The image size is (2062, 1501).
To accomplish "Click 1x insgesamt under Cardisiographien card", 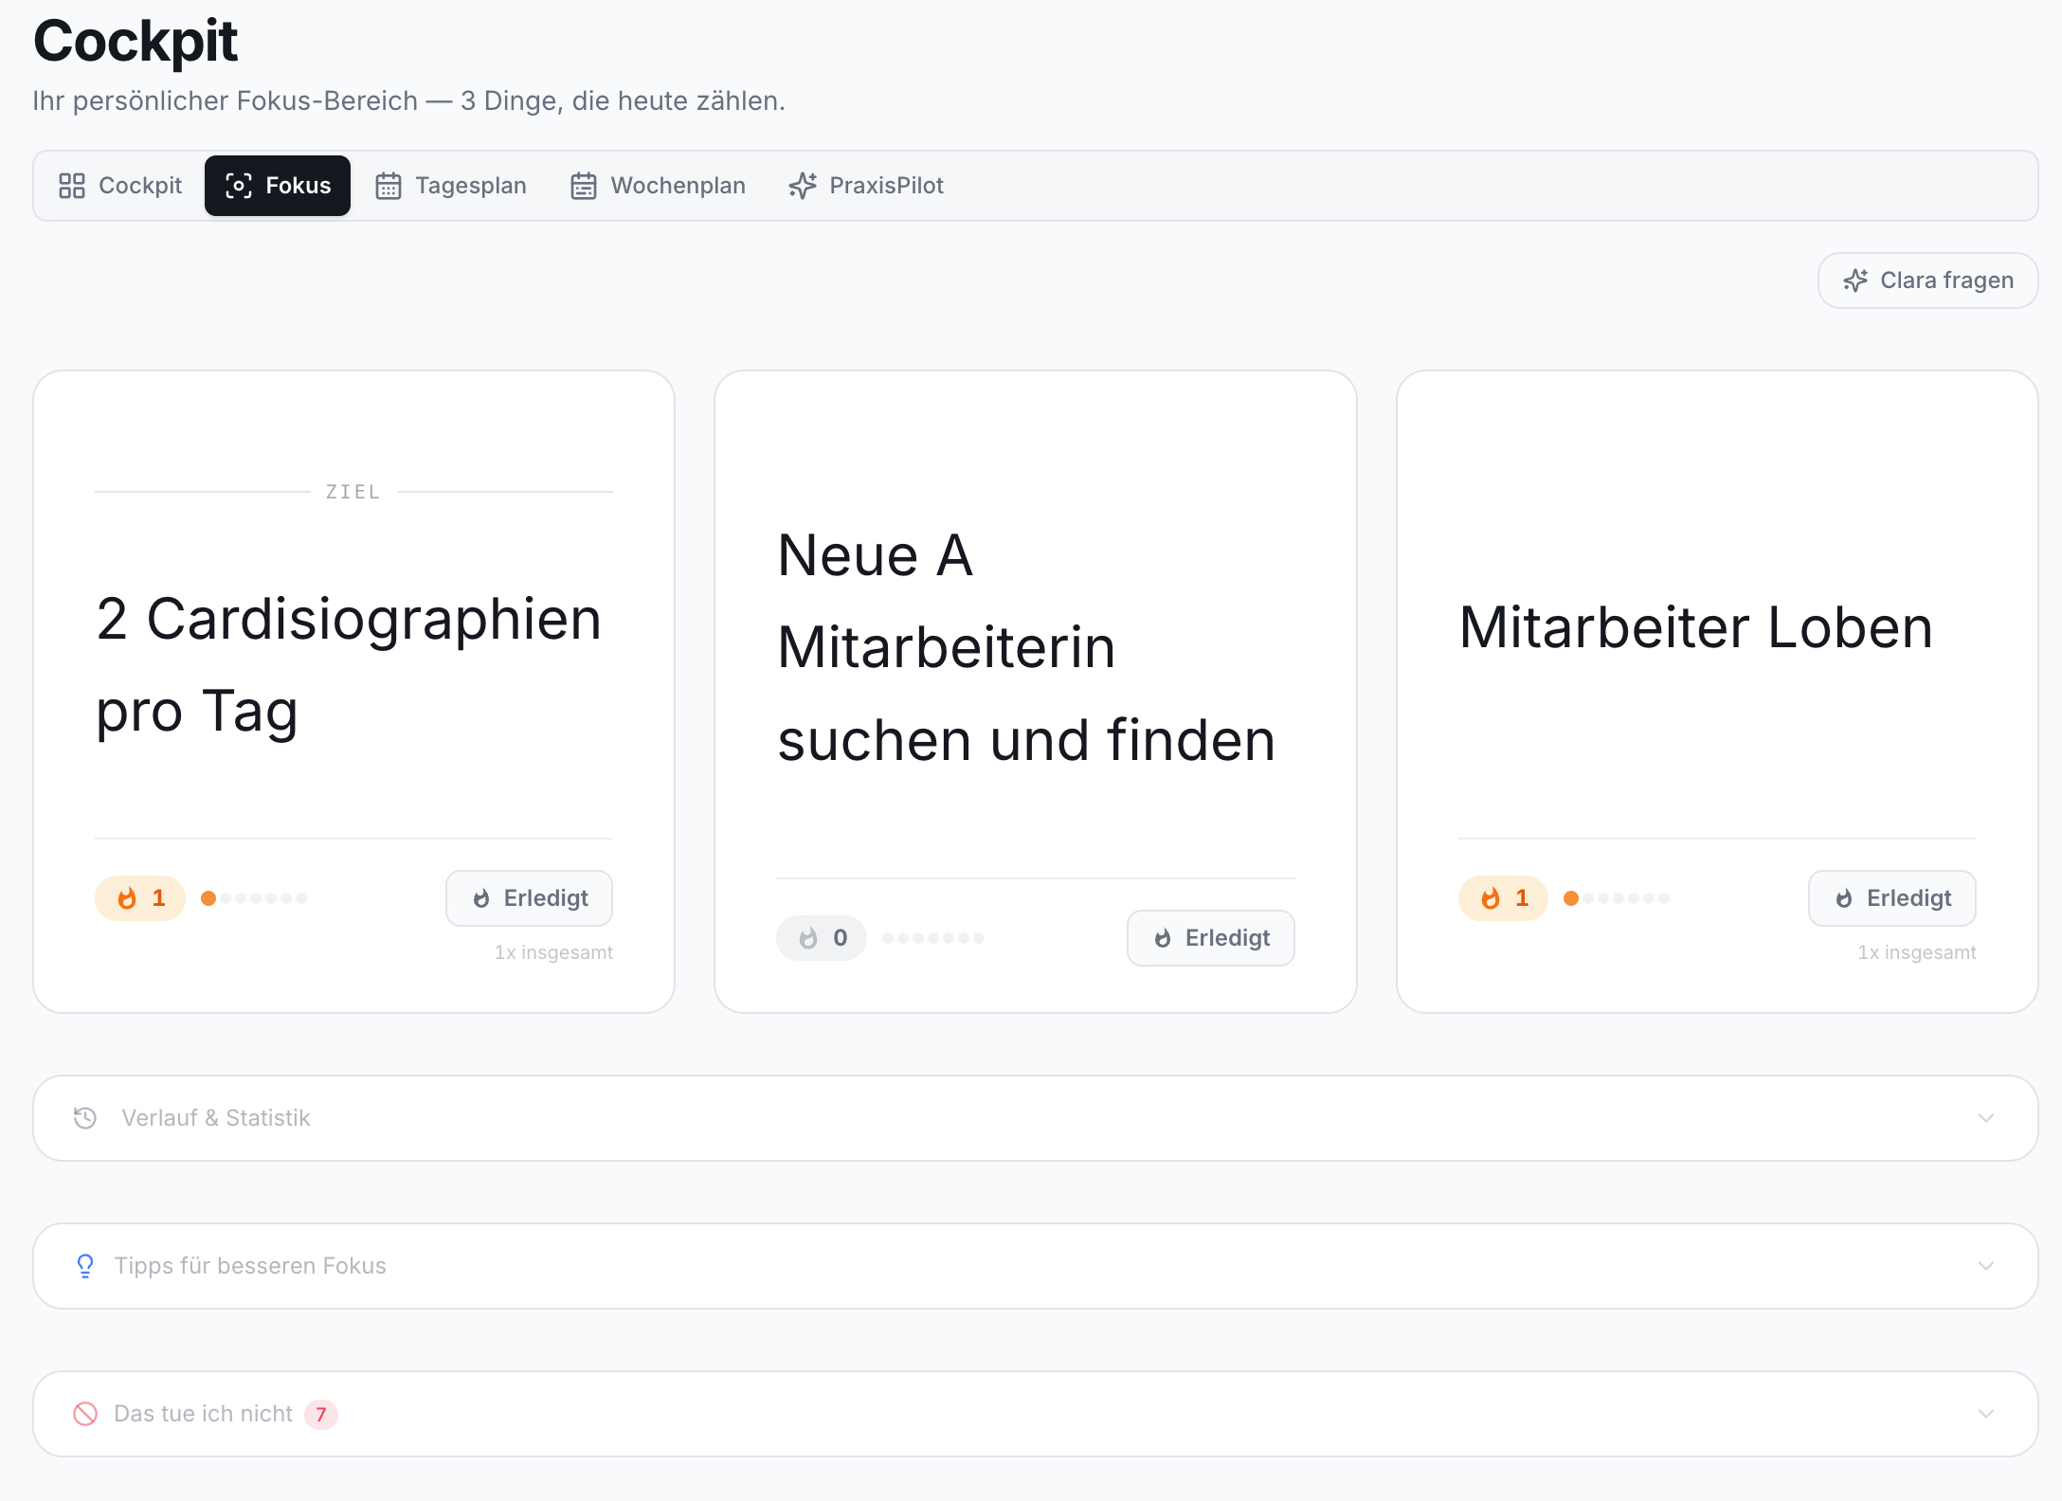I will point(553,952).
